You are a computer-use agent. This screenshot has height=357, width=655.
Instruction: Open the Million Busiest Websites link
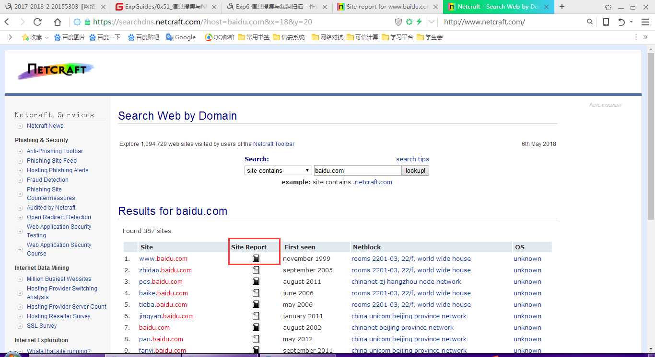(59, 279)
